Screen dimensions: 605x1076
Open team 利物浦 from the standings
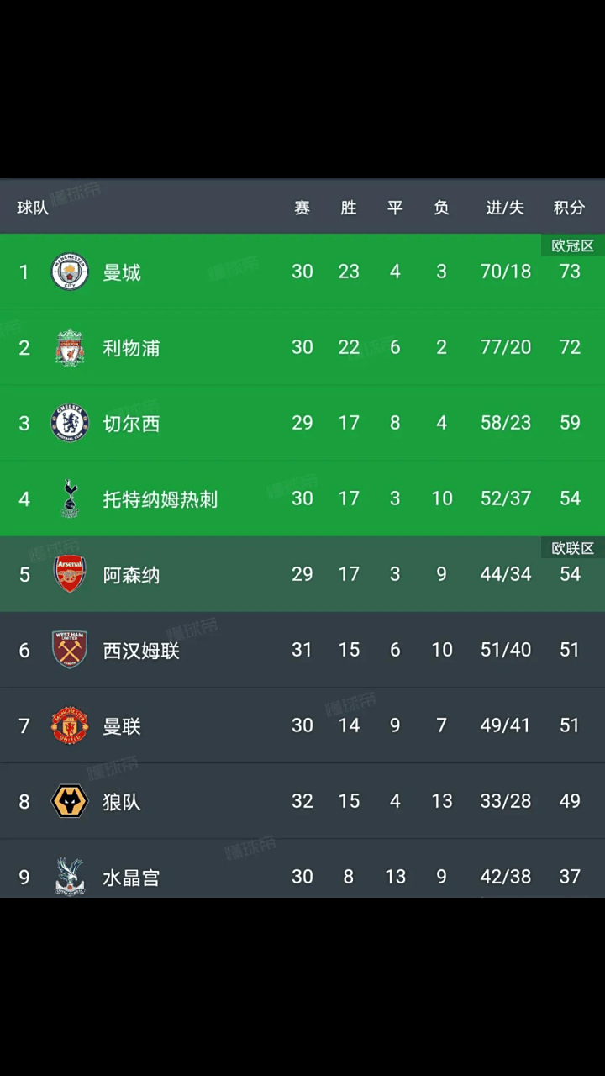pyautogui.click(x=131, y=348)
